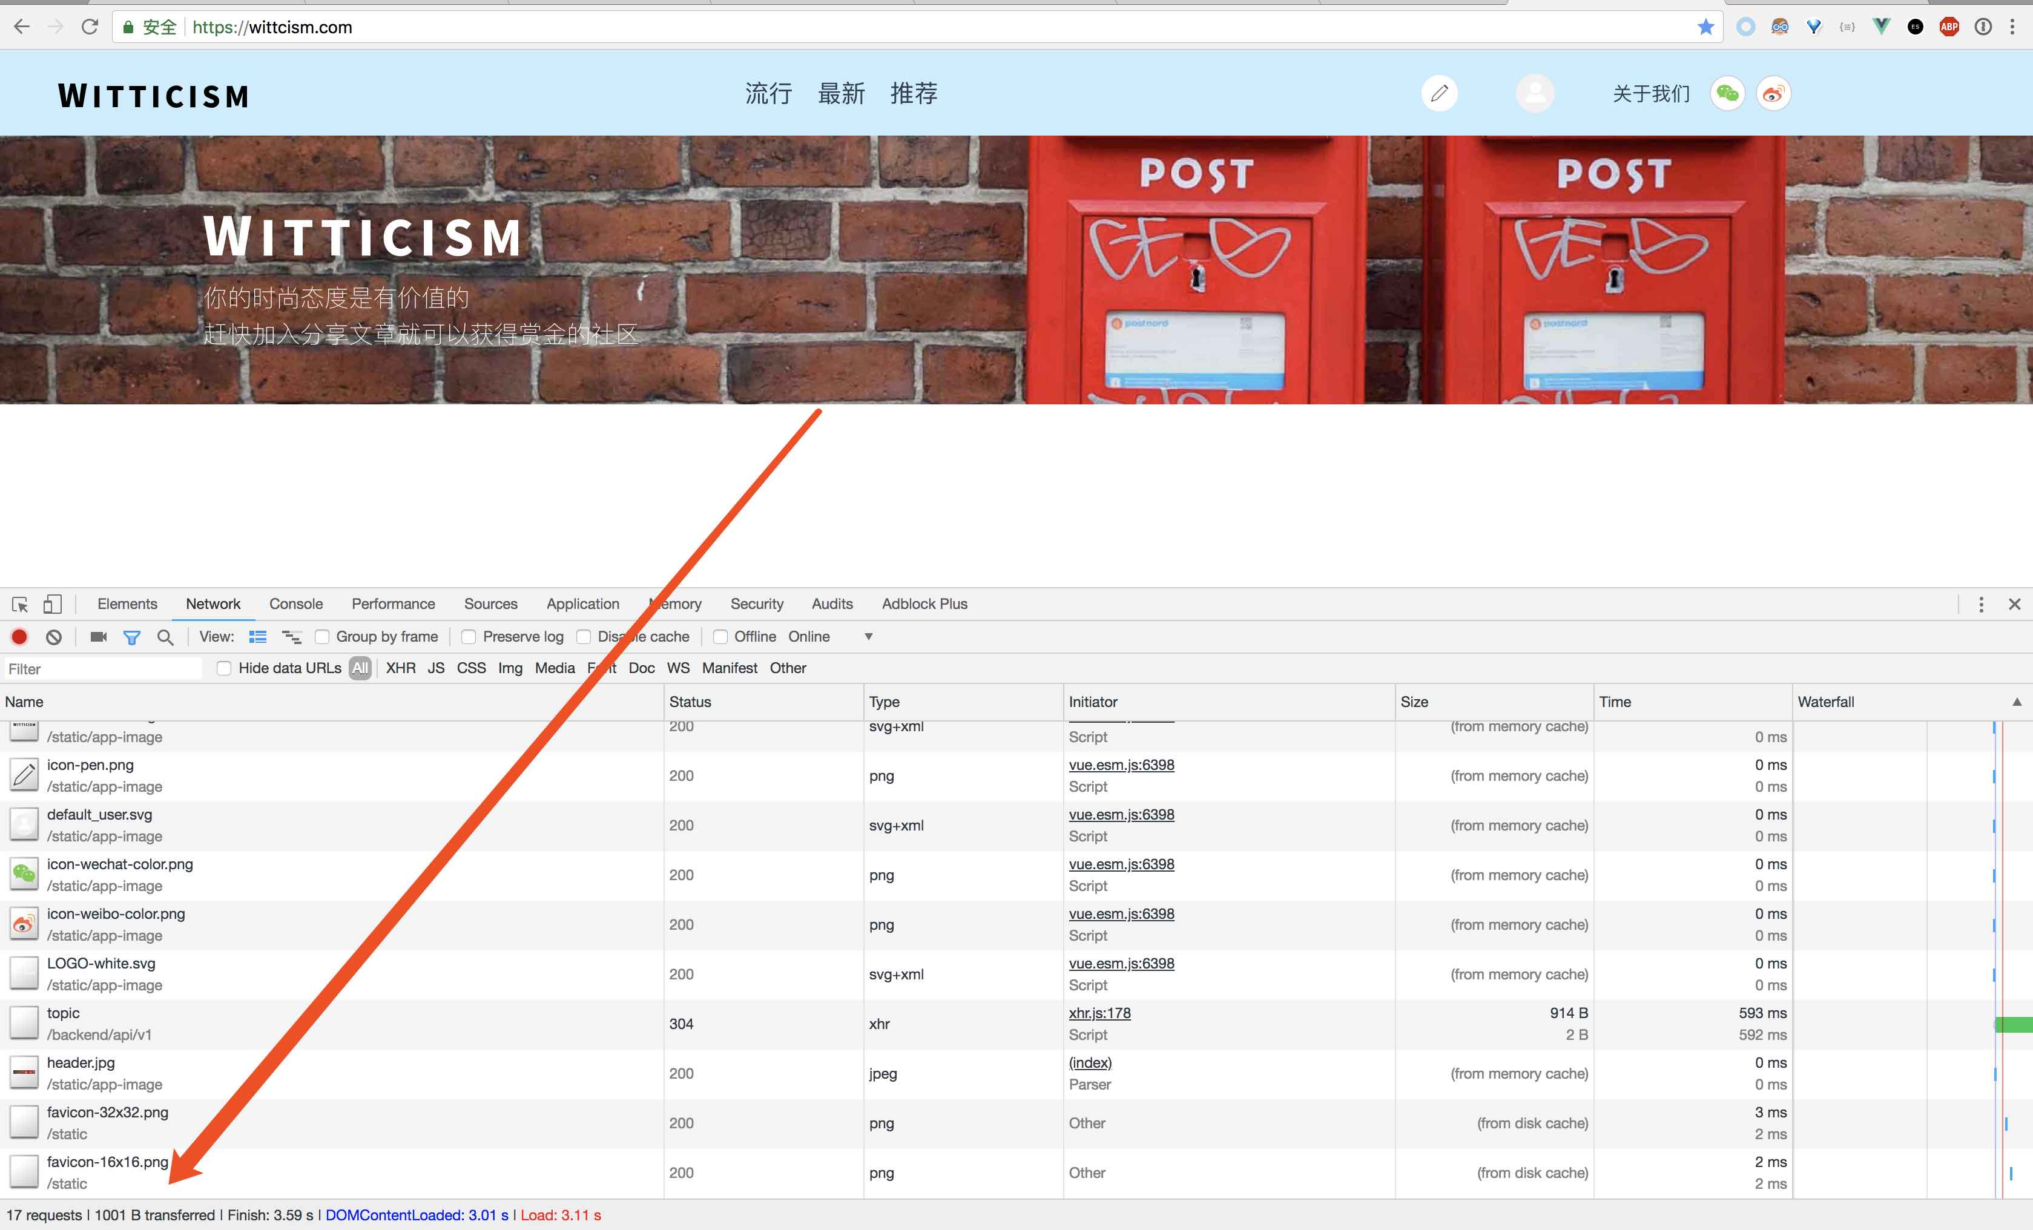Open the Online throttling dropdown
The width and height of the screenshot is (2033, 1230).
868,637
